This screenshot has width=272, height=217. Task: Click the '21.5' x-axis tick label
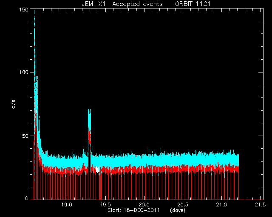click(x=261, y=205)
